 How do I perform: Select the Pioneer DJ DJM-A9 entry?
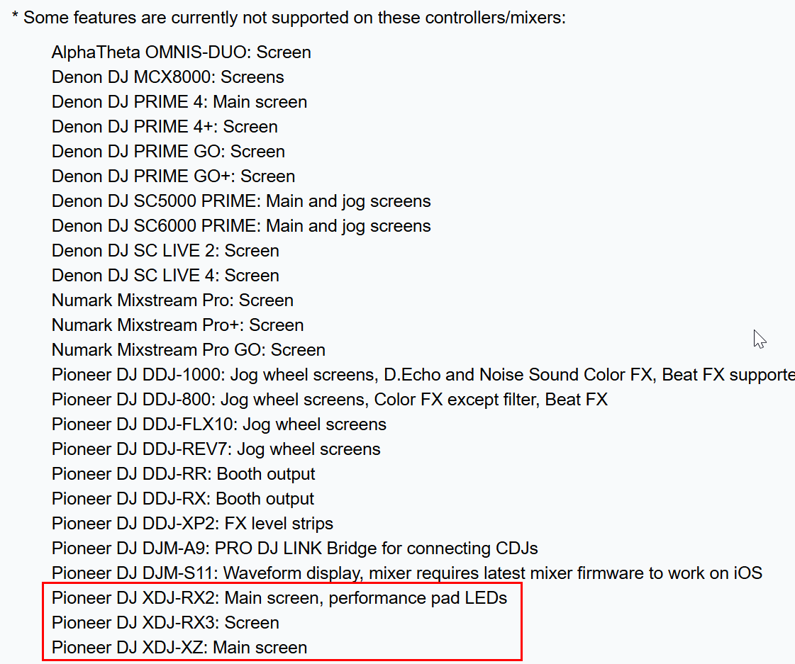[294, 548]
